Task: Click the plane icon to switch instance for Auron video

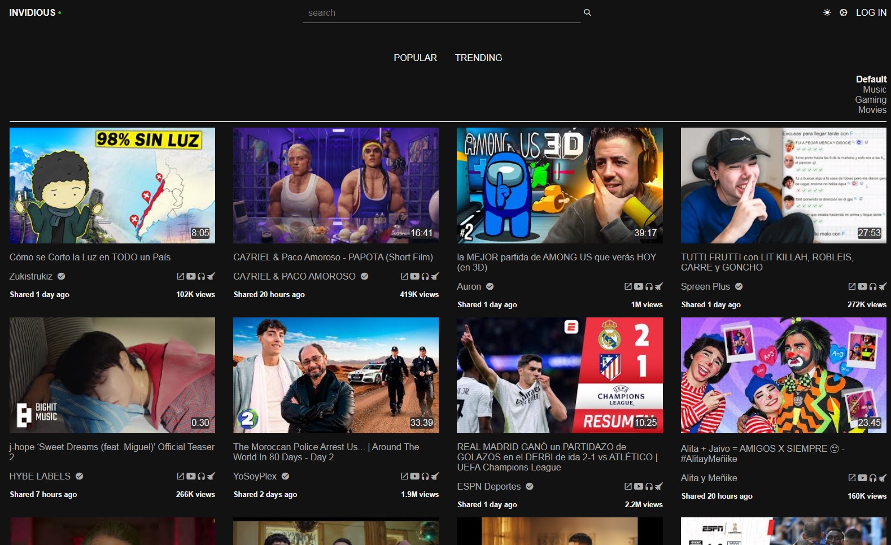Action: click(x=659, y=286)
